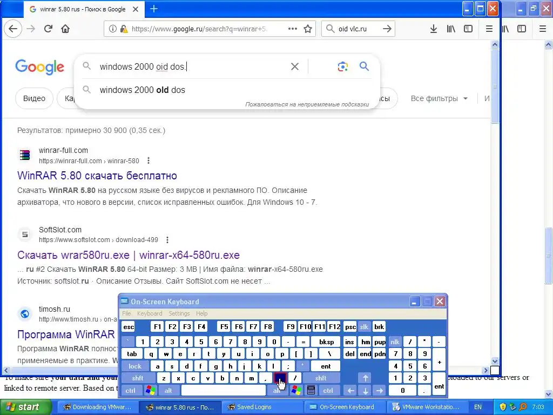Reload the page with the refresh icon

pos(48,29)
